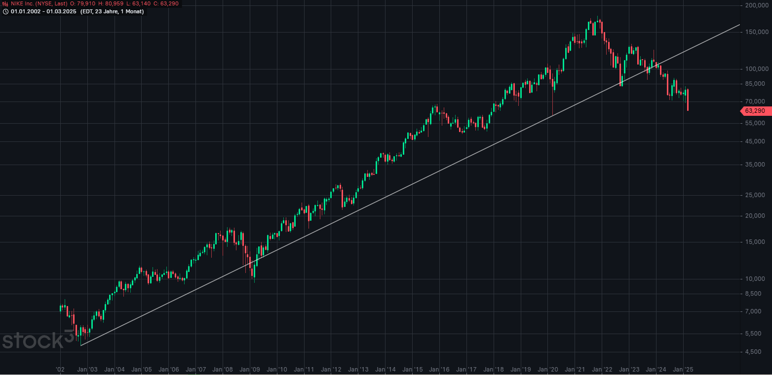The image size is (772, 375).
Task: Select the red 63,290 current price tag
Action: click(x=755, y=111)
